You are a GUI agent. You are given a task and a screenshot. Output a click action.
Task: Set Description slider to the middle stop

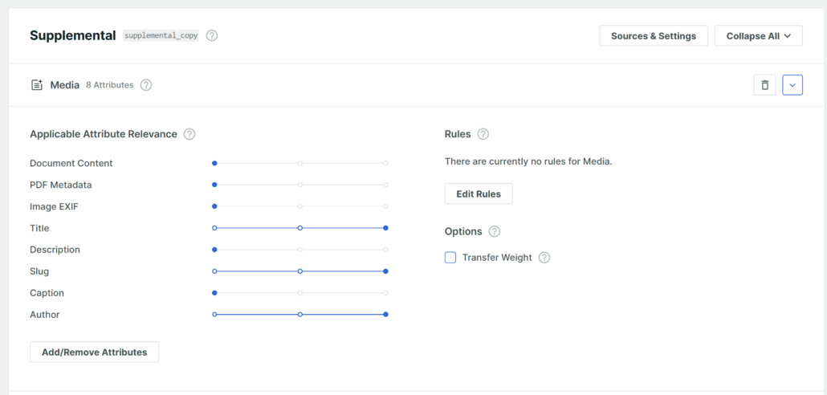point(300,250)
